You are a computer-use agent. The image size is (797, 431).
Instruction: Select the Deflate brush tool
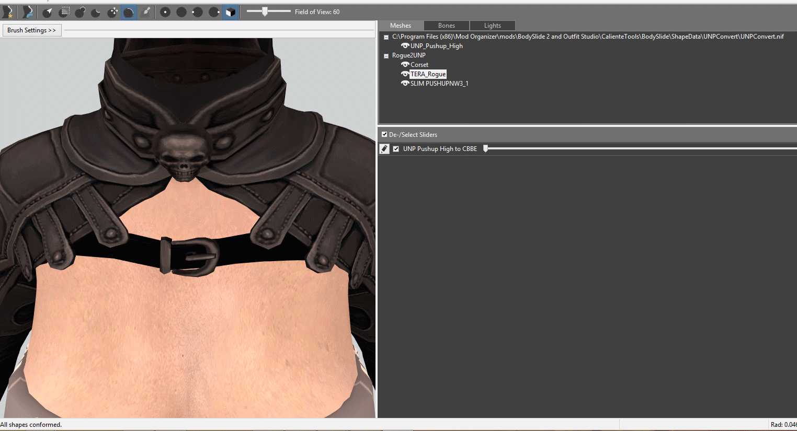(96, 12)
